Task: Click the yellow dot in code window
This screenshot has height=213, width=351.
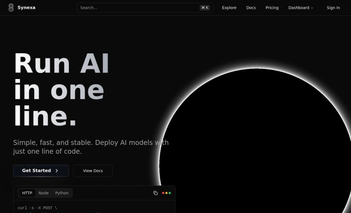Action: pos(166,193)
